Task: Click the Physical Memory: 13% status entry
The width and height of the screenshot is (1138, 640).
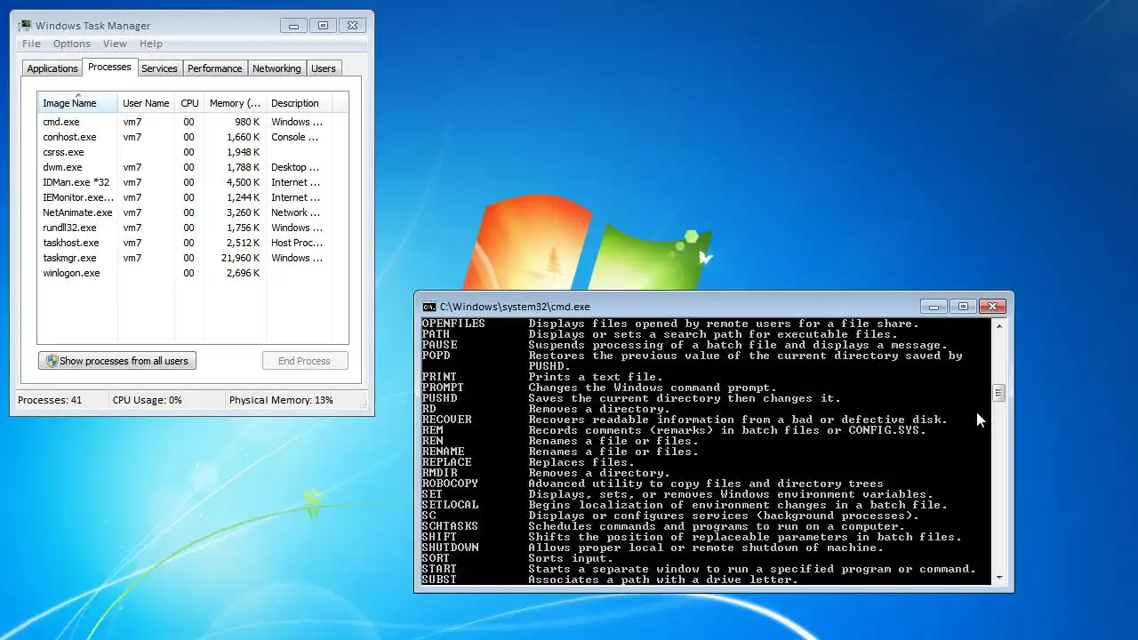Action: 281,400
